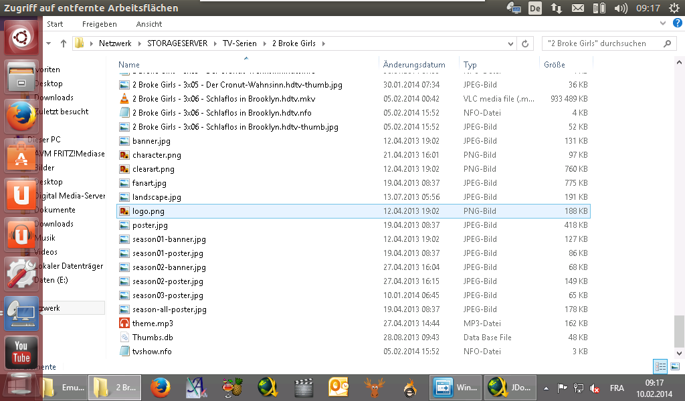Image resolution: width=685 pixels, height=401 pixels.
Task: Click the refresh button beside address bar
Action: [x=525, y=43]
